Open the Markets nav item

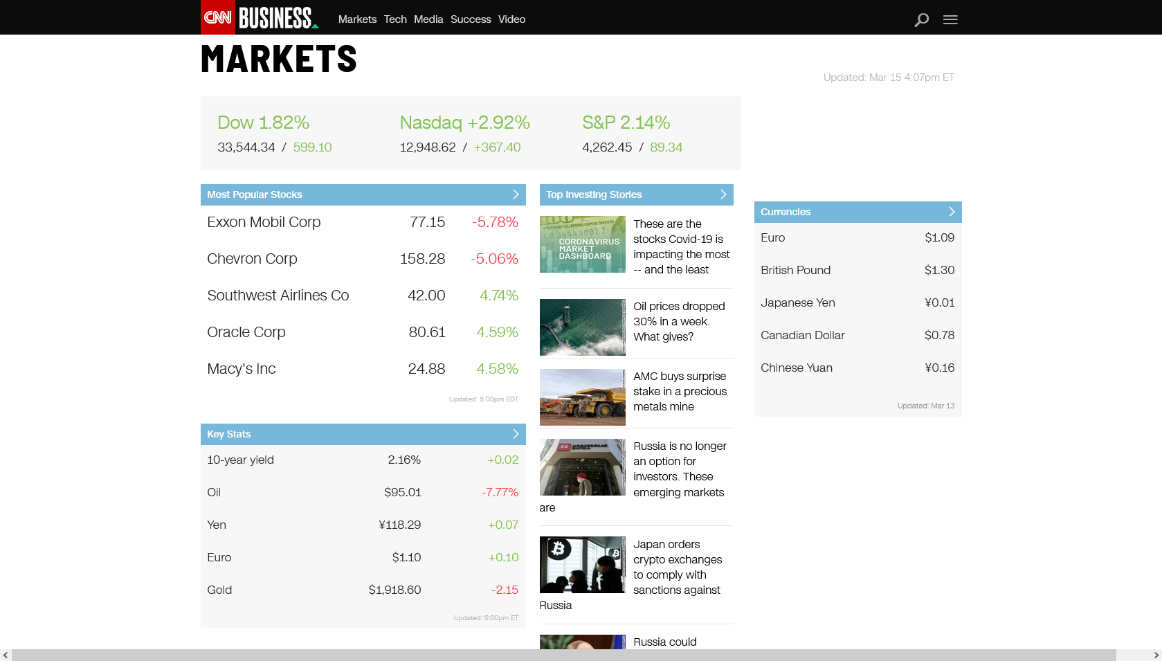pos(357,19)
